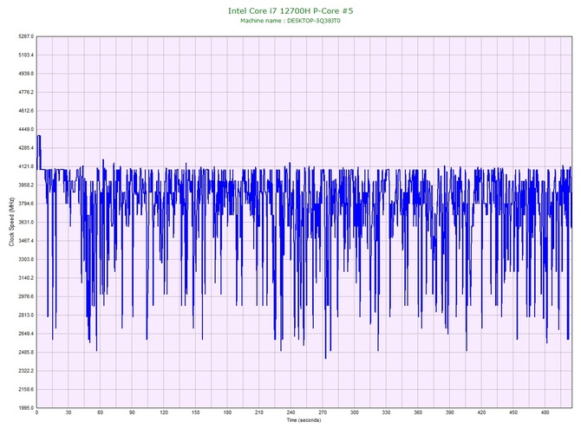Select the 2649.4 y-axis value
The width and height of the screenshot is (581, 435).
pyautogui.click(x=26, y=334)
